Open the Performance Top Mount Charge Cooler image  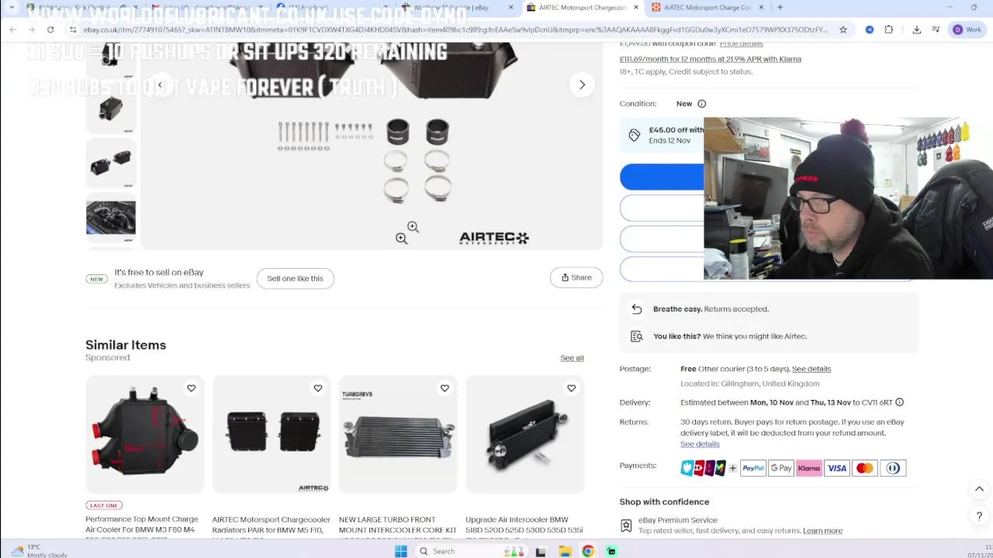tap(145, 434)
